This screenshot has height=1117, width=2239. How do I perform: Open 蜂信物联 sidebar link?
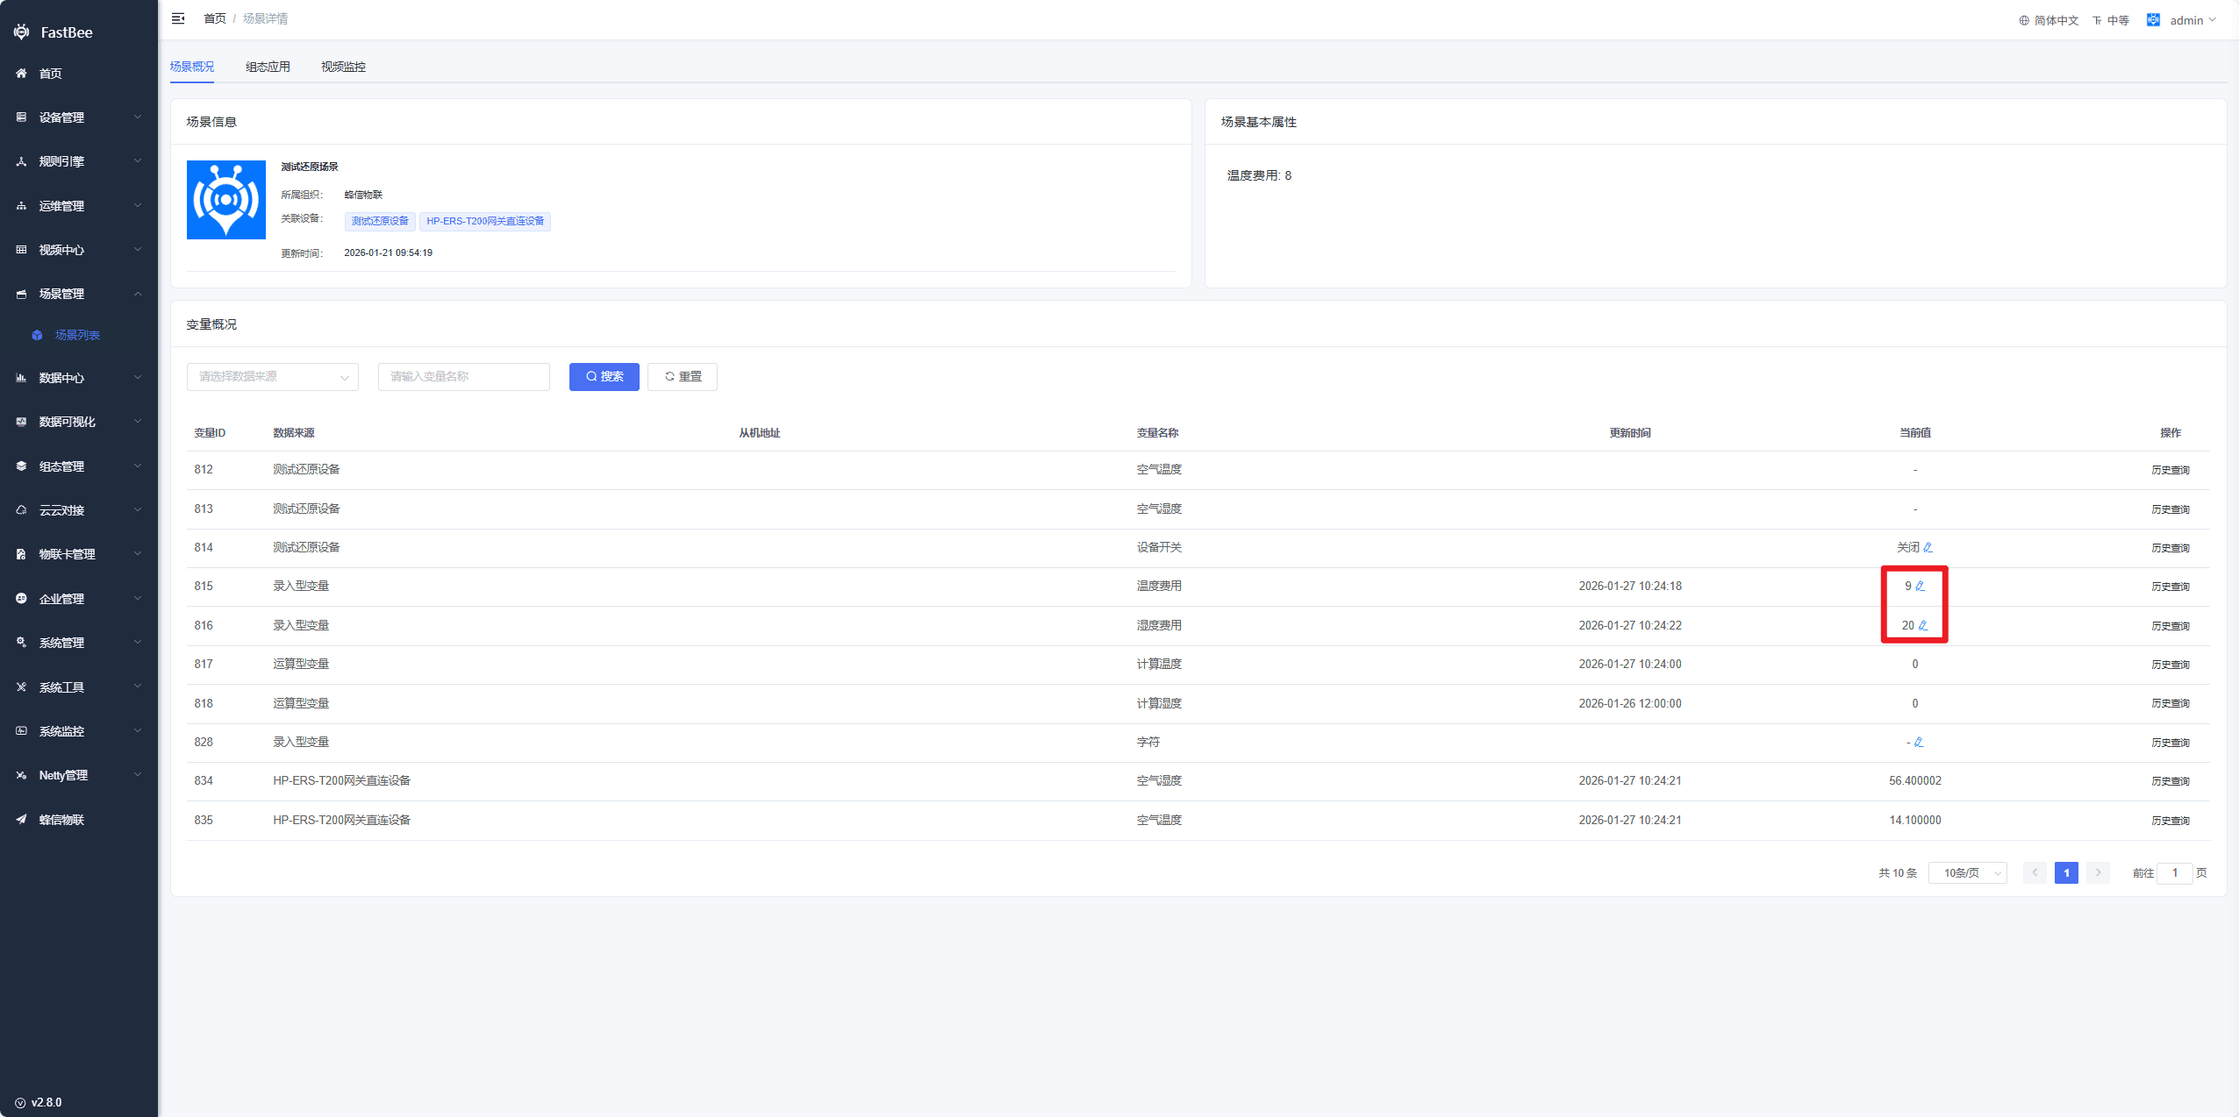click(79, 820)
